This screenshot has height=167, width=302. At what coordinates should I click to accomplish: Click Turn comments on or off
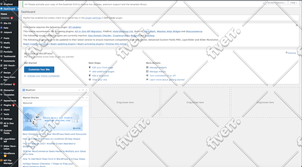163,76
